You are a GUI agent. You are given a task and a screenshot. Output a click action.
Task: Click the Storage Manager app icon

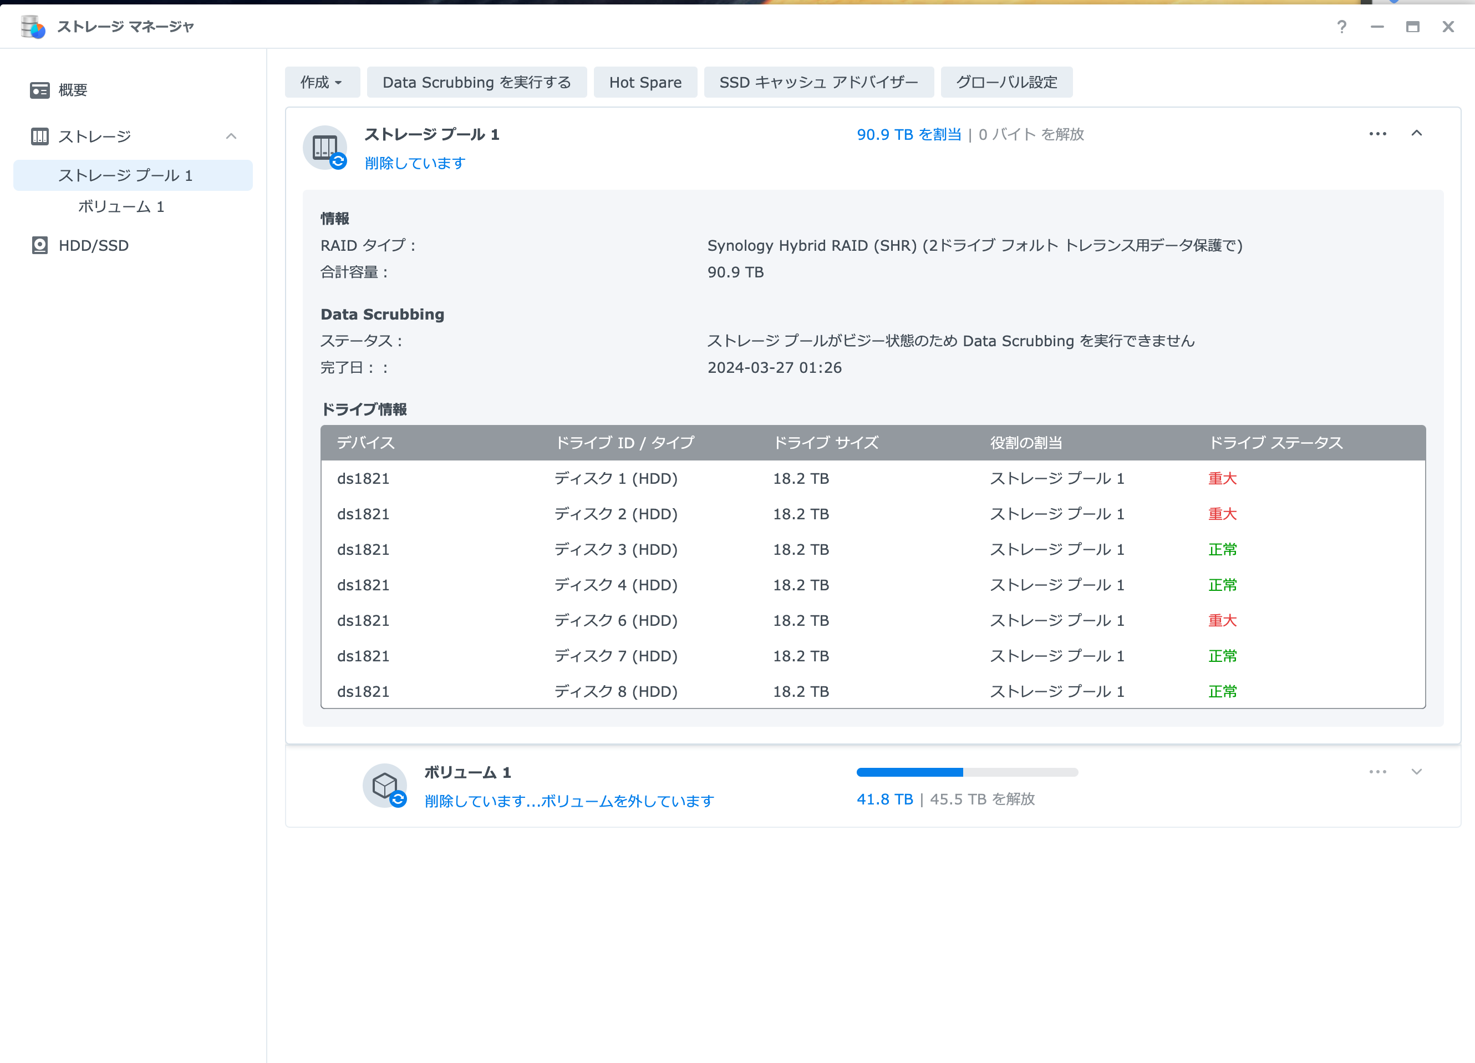point(33,27)
